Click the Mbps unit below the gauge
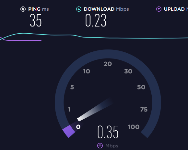Viewport: 188px width, 150px height. tap(112, 146)
